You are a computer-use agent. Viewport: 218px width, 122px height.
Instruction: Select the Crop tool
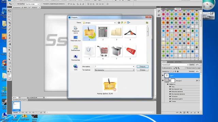click(x=10, y=23)
